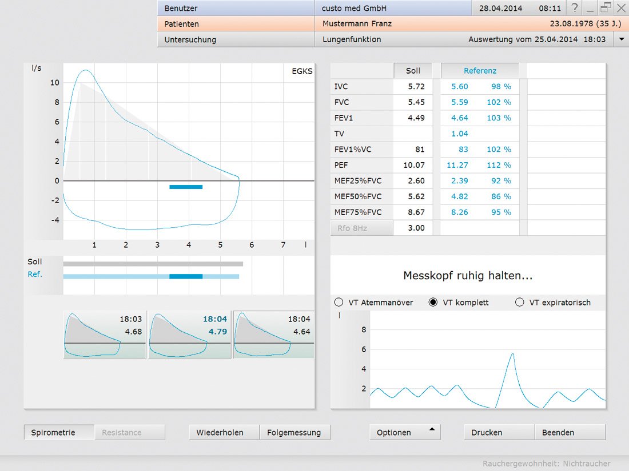
Task: Open the Benutzer menu
Action: coord(234,9)
